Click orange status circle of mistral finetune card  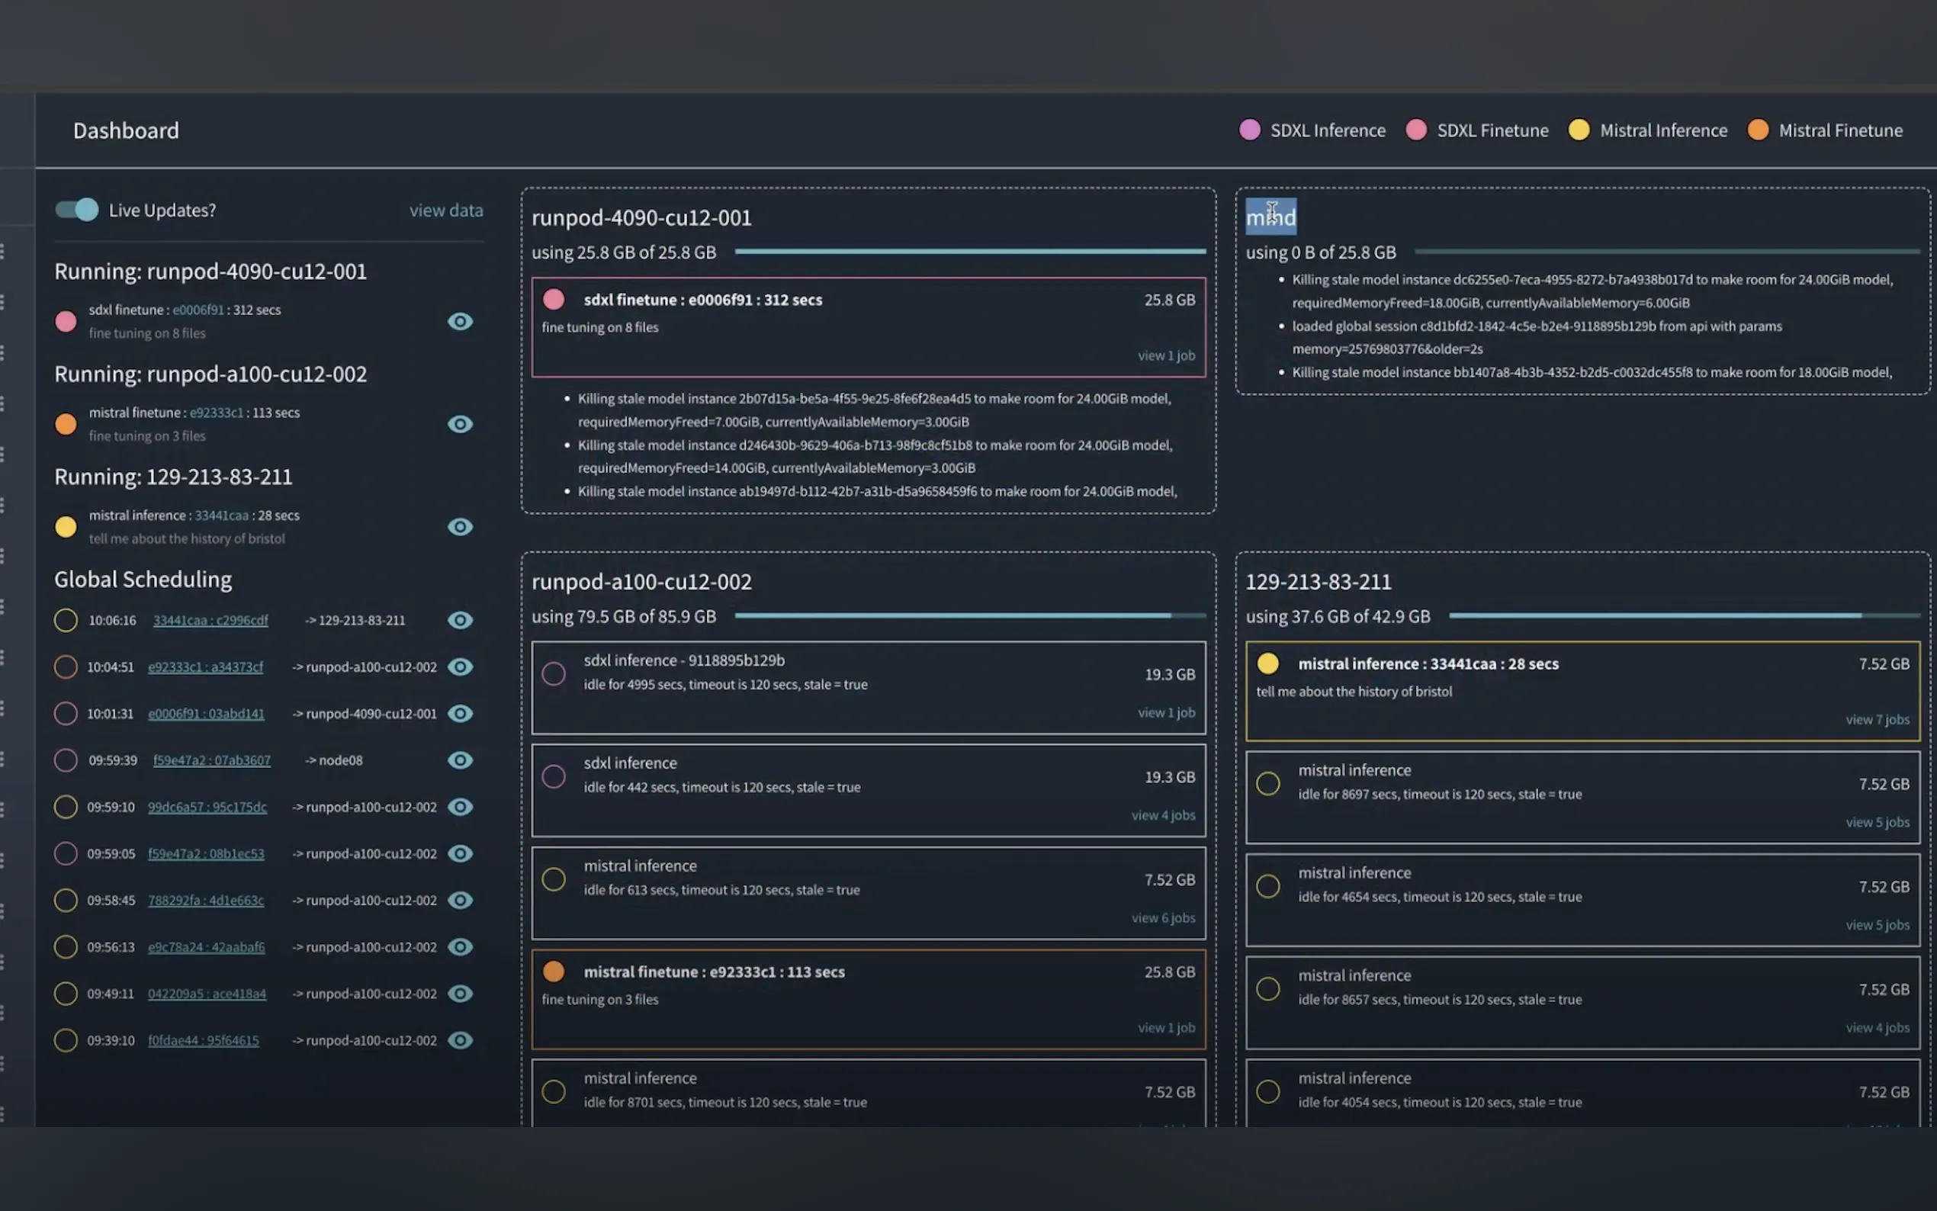click(554, 972)
